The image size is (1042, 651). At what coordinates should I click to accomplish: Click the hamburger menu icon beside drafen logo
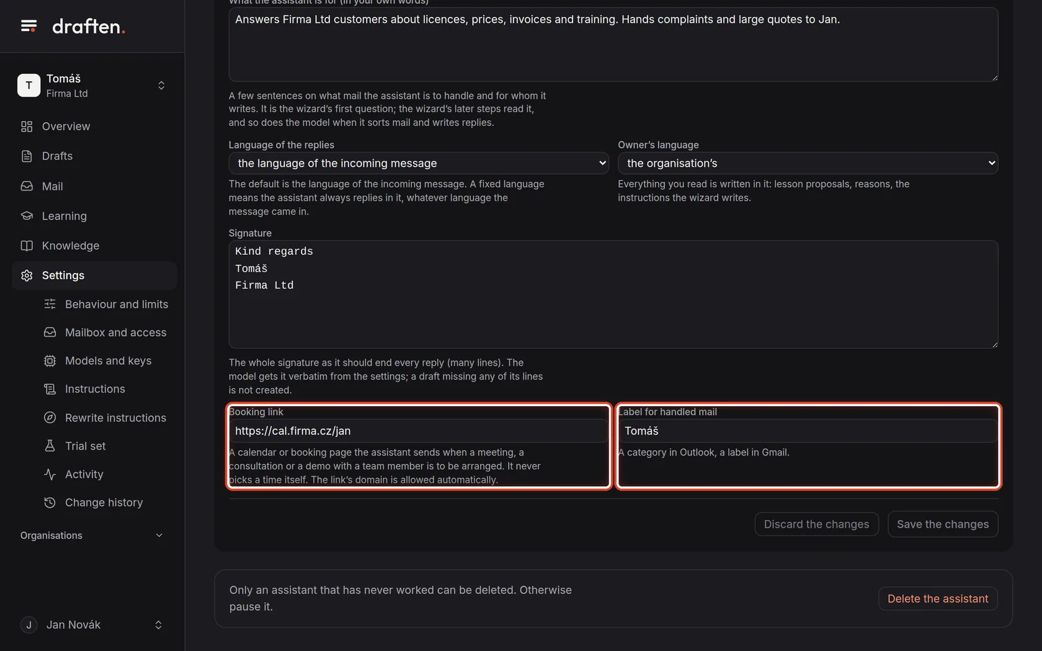point(29,26)
